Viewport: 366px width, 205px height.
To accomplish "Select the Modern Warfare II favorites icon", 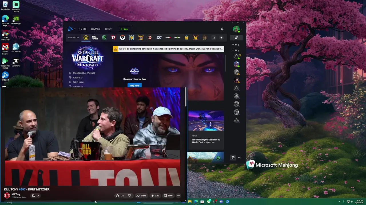I will (x=177, y=38).
